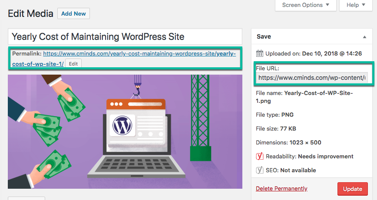Click 'SEO: Not available' text
Screen dimensions: 377x200
(x=291, y=170)
